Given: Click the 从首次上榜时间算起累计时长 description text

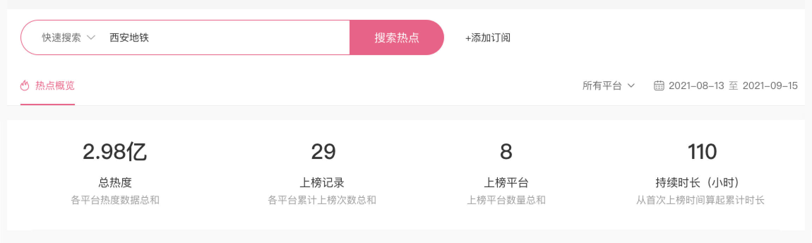Looking at the screenshot, I should (700, 200).
